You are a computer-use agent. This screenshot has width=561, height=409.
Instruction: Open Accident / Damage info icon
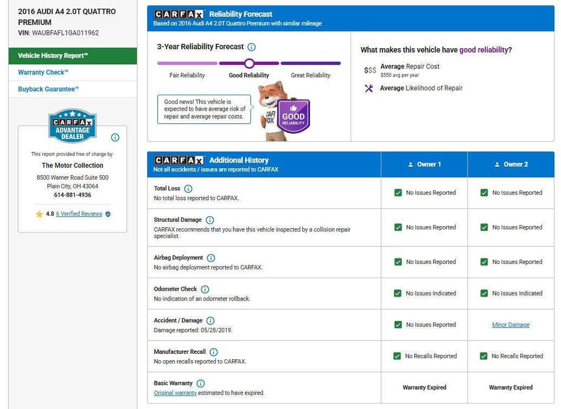click(210, 321)
